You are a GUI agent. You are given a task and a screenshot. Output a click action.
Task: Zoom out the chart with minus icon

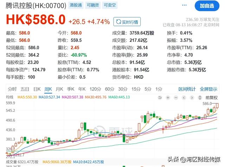176,98
